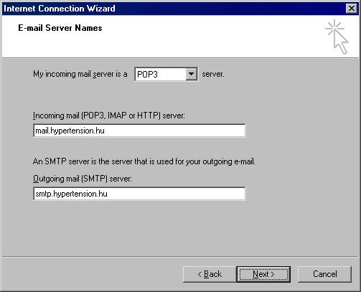Click the E-mail Server Names heading
The image size is (361, 292).
[60, 28]
